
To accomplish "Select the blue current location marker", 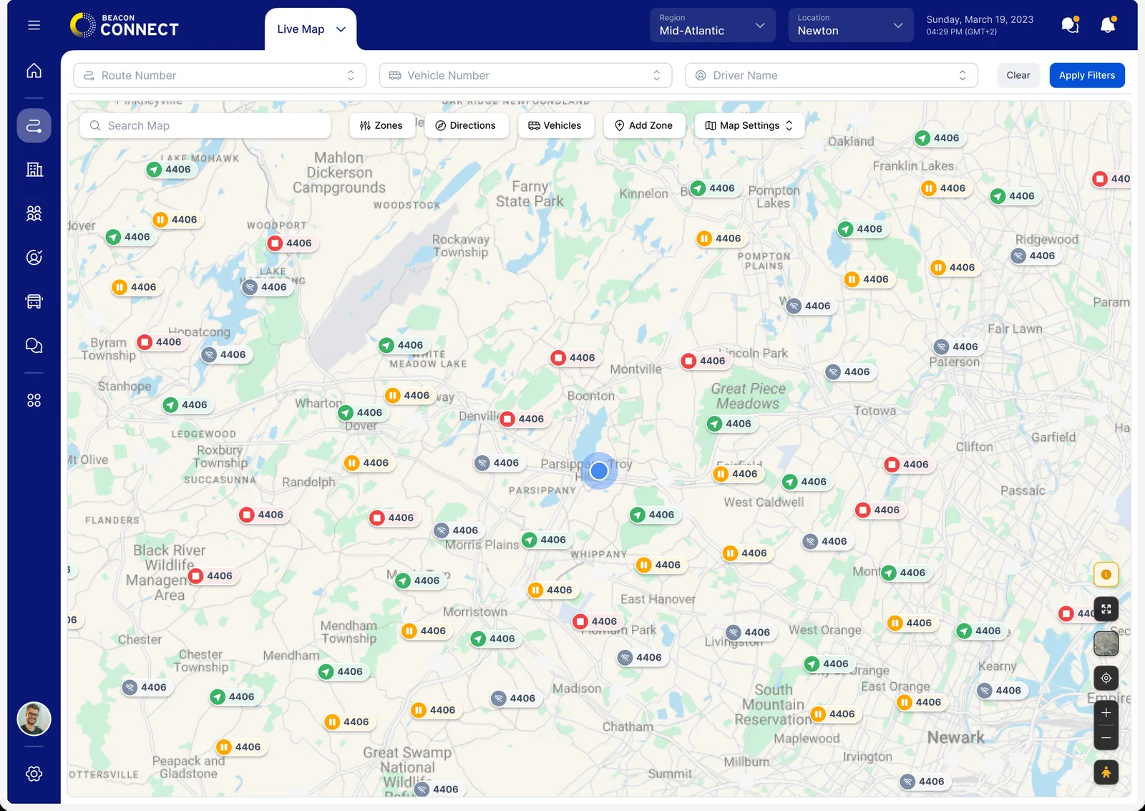I will coord(599,470).
